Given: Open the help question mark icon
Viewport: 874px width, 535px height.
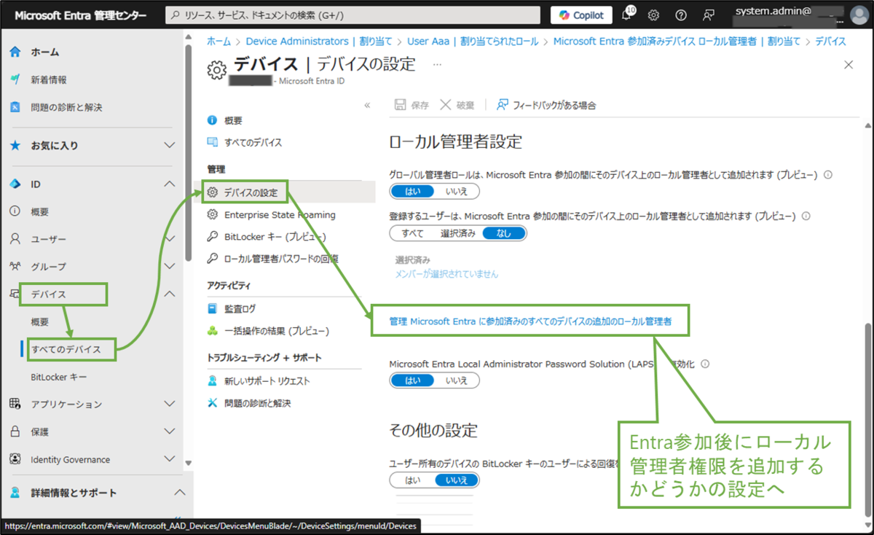Looking at the screenshot, I should click(681, 15).
